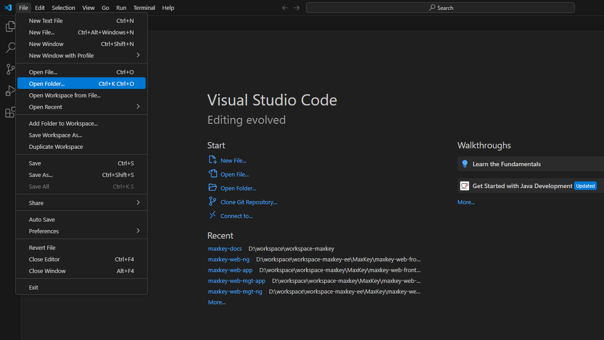Click the Connect to remote icon
The height and width of the screenshot is (340, 604).
point(213,215)
